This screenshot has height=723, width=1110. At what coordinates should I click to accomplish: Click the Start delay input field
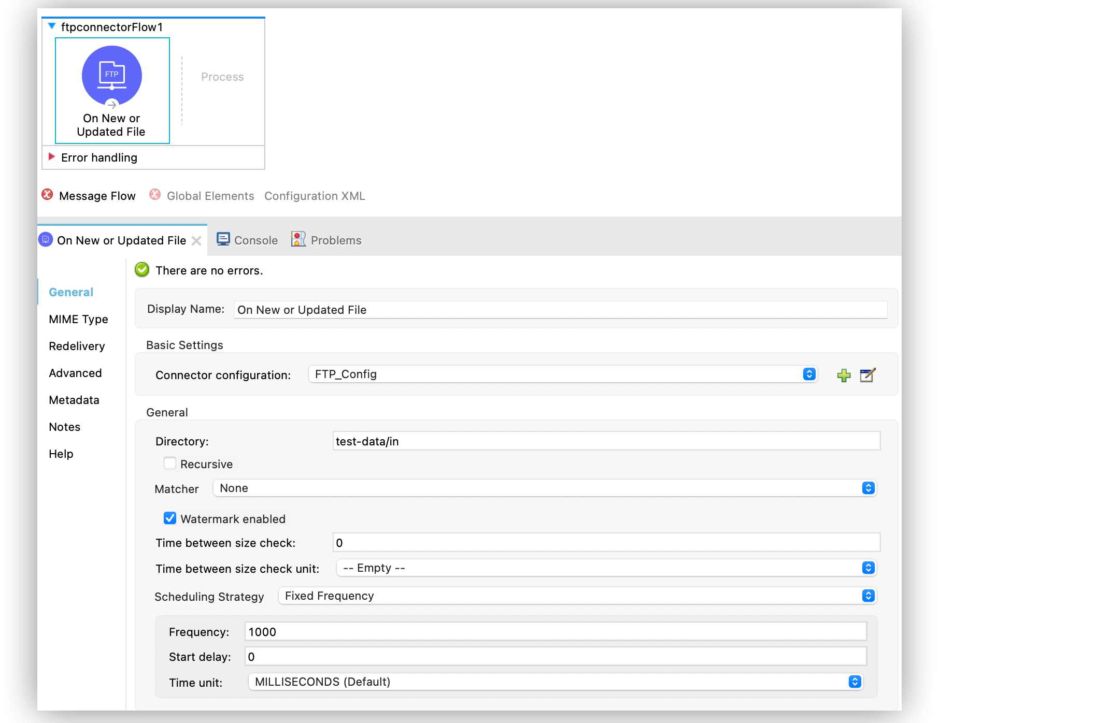pos(556,657)
